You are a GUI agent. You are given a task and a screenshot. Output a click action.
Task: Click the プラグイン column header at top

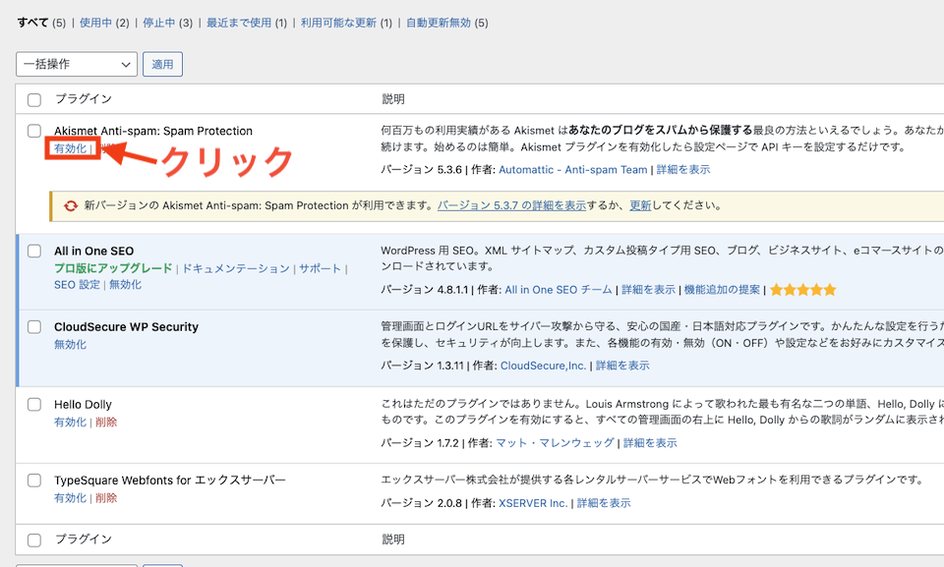click(83, 99)
